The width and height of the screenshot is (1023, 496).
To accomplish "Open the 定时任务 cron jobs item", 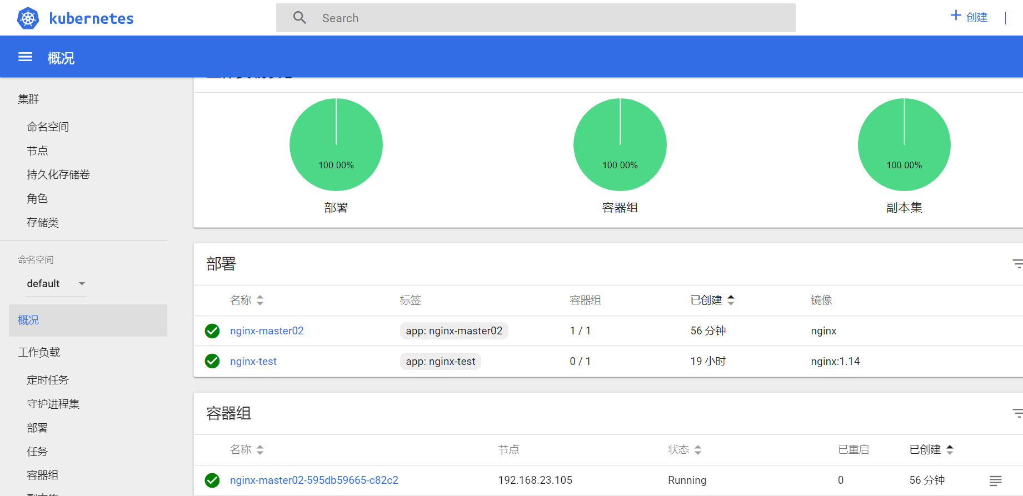I will 48,380.
